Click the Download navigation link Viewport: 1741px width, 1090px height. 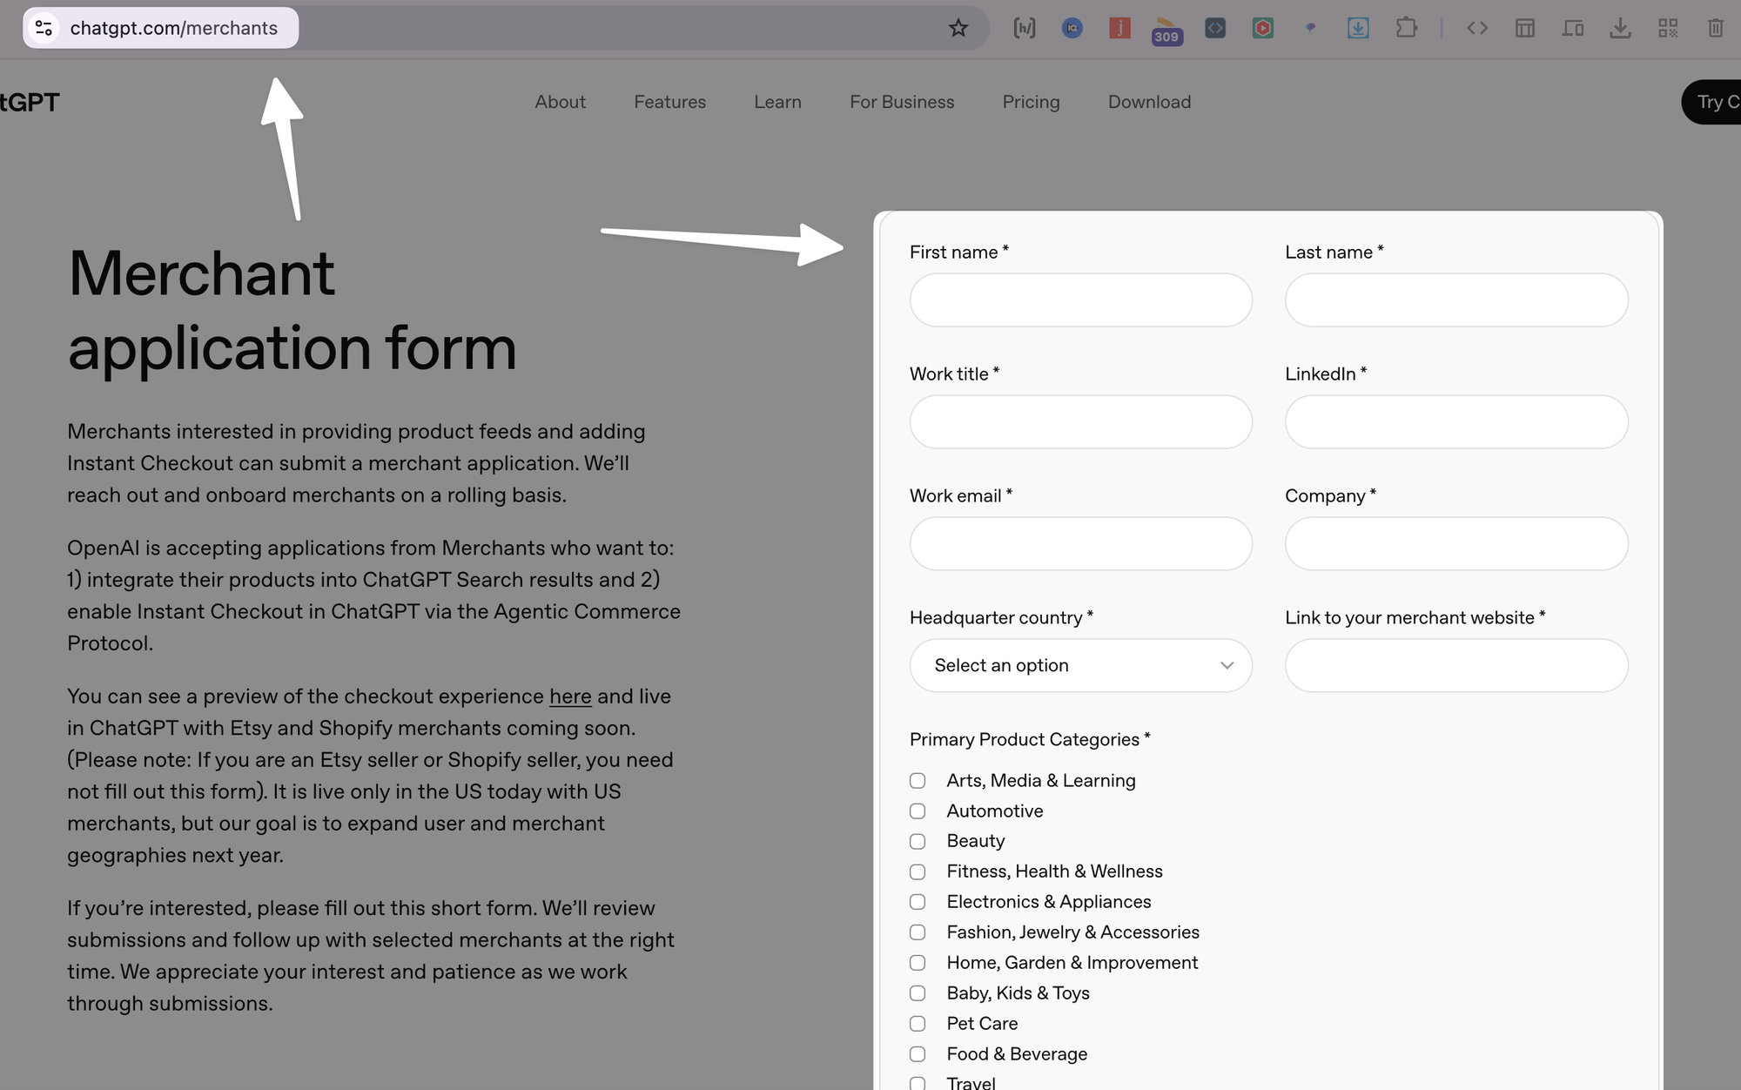[1149, 102]
